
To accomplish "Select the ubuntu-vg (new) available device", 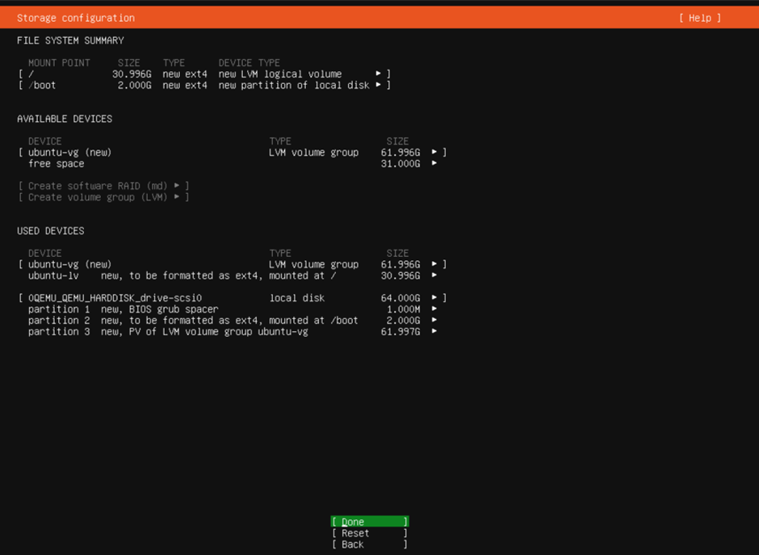I will [69, 152].
